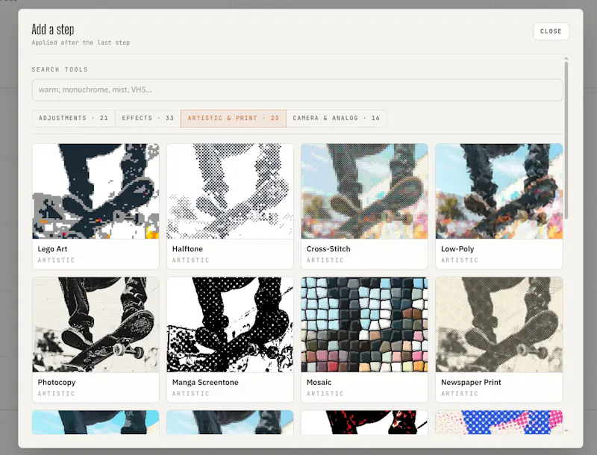Click the red and black splatter thumbnail

[364, 422]
